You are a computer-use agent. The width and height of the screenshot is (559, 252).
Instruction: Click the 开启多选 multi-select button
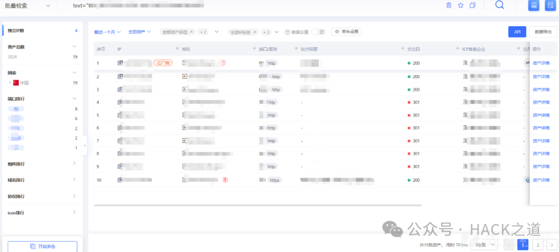click(x=42, y=246)
